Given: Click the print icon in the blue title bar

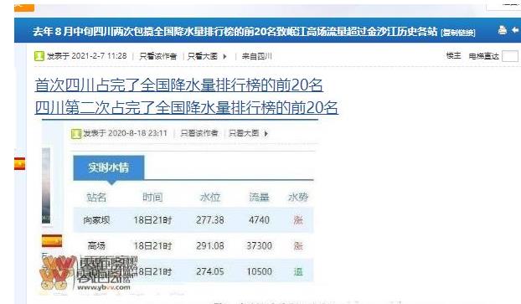Looking at the screenshot, I should pyautogui.click(x=503, y=30).
